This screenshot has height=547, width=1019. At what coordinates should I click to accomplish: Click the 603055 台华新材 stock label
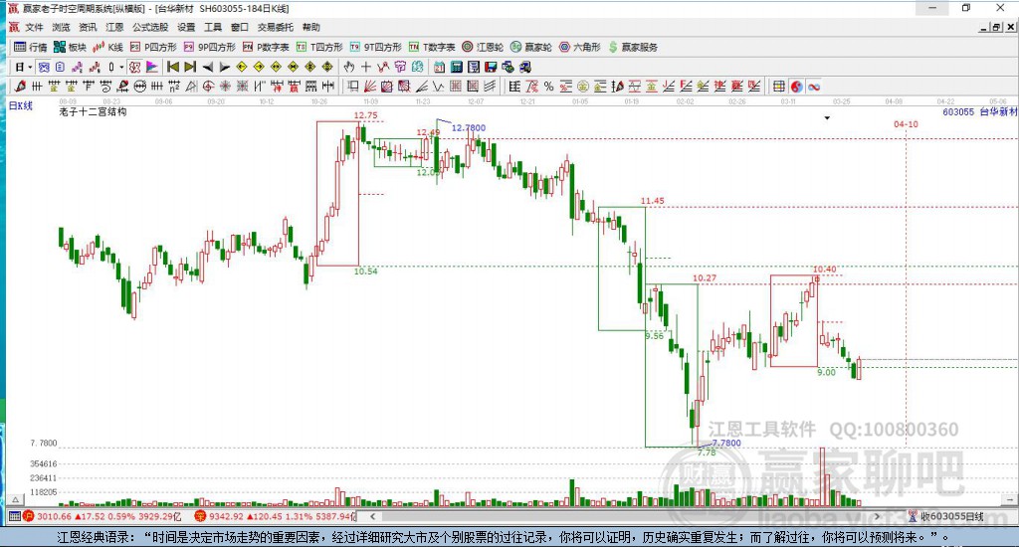coord(979,111)
